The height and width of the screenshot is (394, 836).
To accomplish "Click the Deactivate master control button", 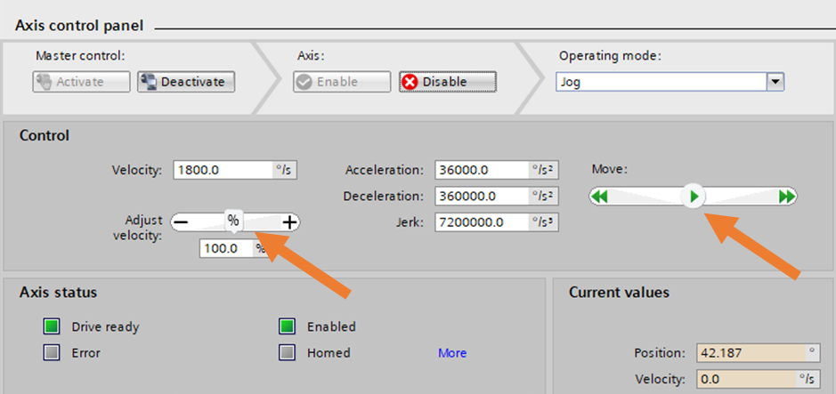I will pyautogui.click(x=186, y=82).
